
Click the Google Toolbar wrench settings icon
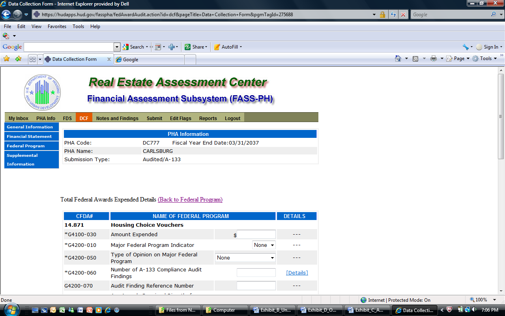click(466, 47)
